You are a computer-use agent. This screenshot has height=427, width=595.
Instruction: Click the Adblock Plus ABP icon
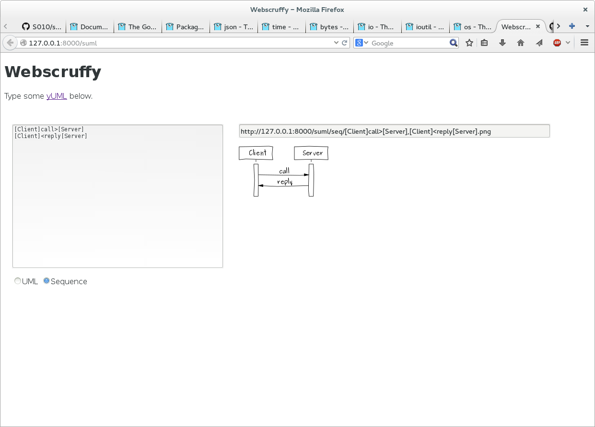pos(557,43)
